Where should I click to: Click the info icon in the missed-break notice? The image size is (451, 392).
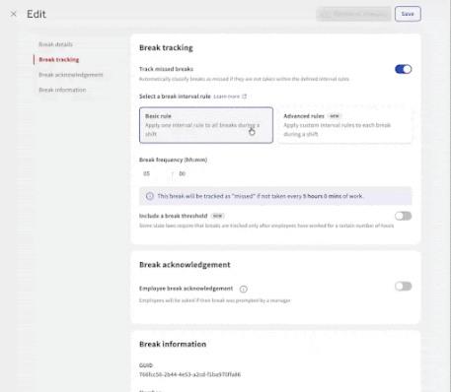(x=150, y=196)
